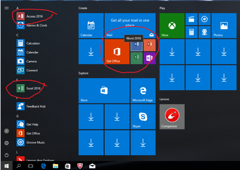
Task: Open the Skype tile
Action: 143,117
